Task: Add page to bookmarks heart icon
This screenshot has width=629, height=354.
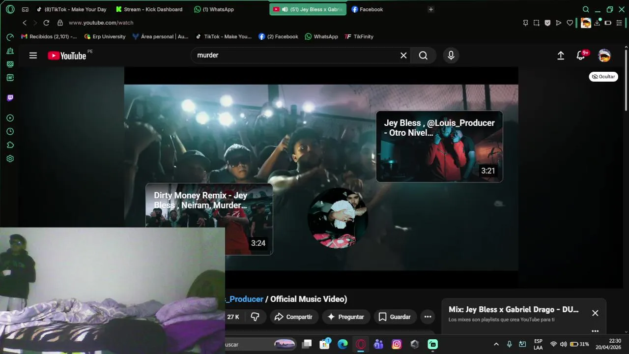Action: click(570, 23)
